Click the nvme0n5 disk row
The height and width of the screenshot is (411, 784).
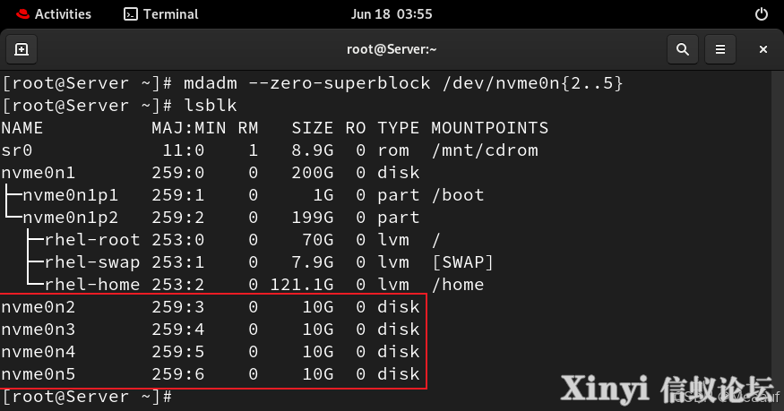[211, 374]
